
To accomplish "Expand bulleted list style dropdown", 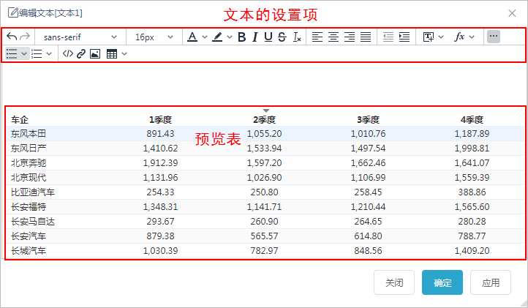I will tap(24, 53).
